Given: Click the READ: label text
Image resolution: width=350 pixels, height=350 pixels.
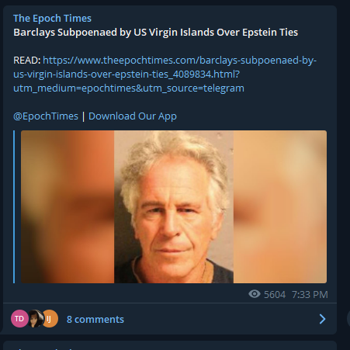Looking at the screenshot, I should click(27, 61).
